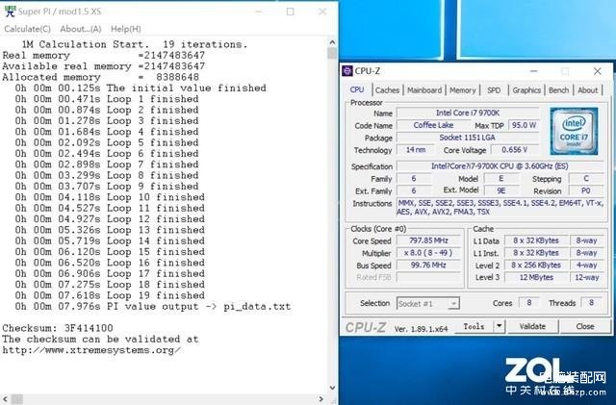Switch to the Memory tab in CPU-Z
616x405 pixels.
[462, 90]
